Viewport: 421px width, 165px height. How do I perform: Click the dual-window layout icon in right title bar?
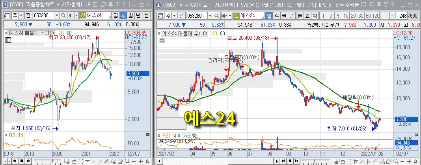click(371, 4)
